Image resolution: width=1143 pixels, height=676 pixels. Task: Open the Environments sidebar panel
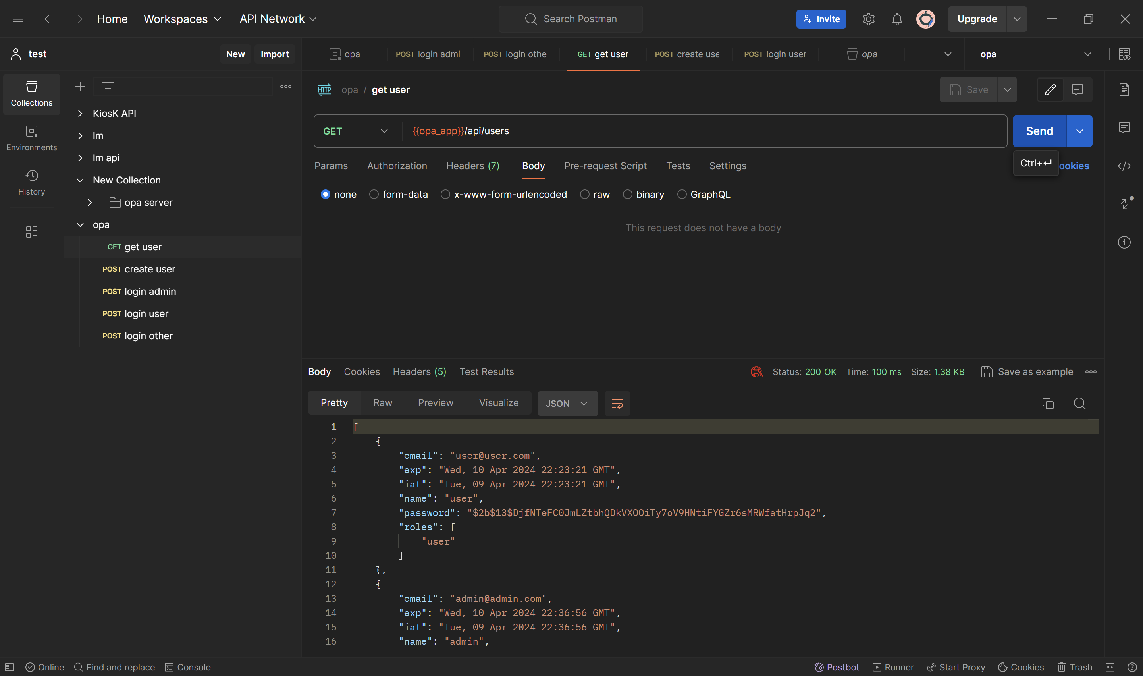(x=31, y=138)
